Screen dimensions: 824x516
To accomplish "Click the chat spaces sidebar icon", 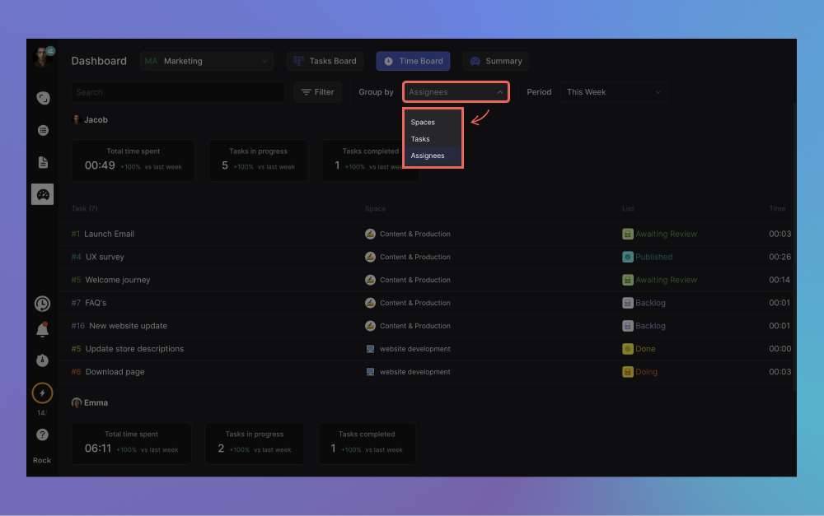I will tap(43, 98).
